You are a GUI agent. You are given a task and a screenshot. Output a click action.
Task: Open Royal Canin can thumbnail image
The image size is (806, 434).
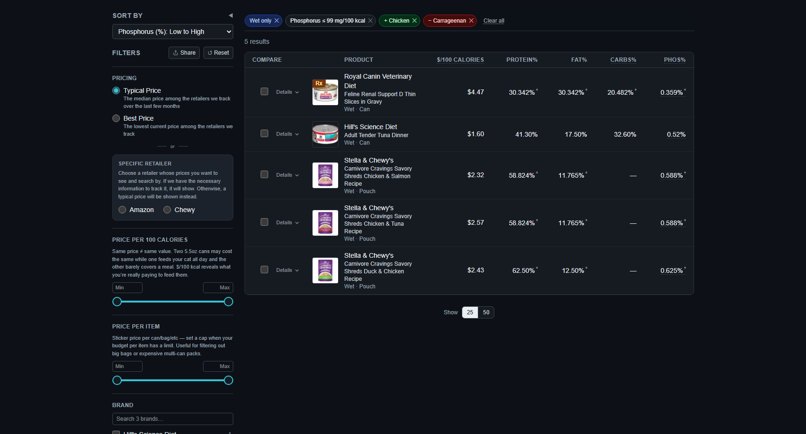click(325, 92)
